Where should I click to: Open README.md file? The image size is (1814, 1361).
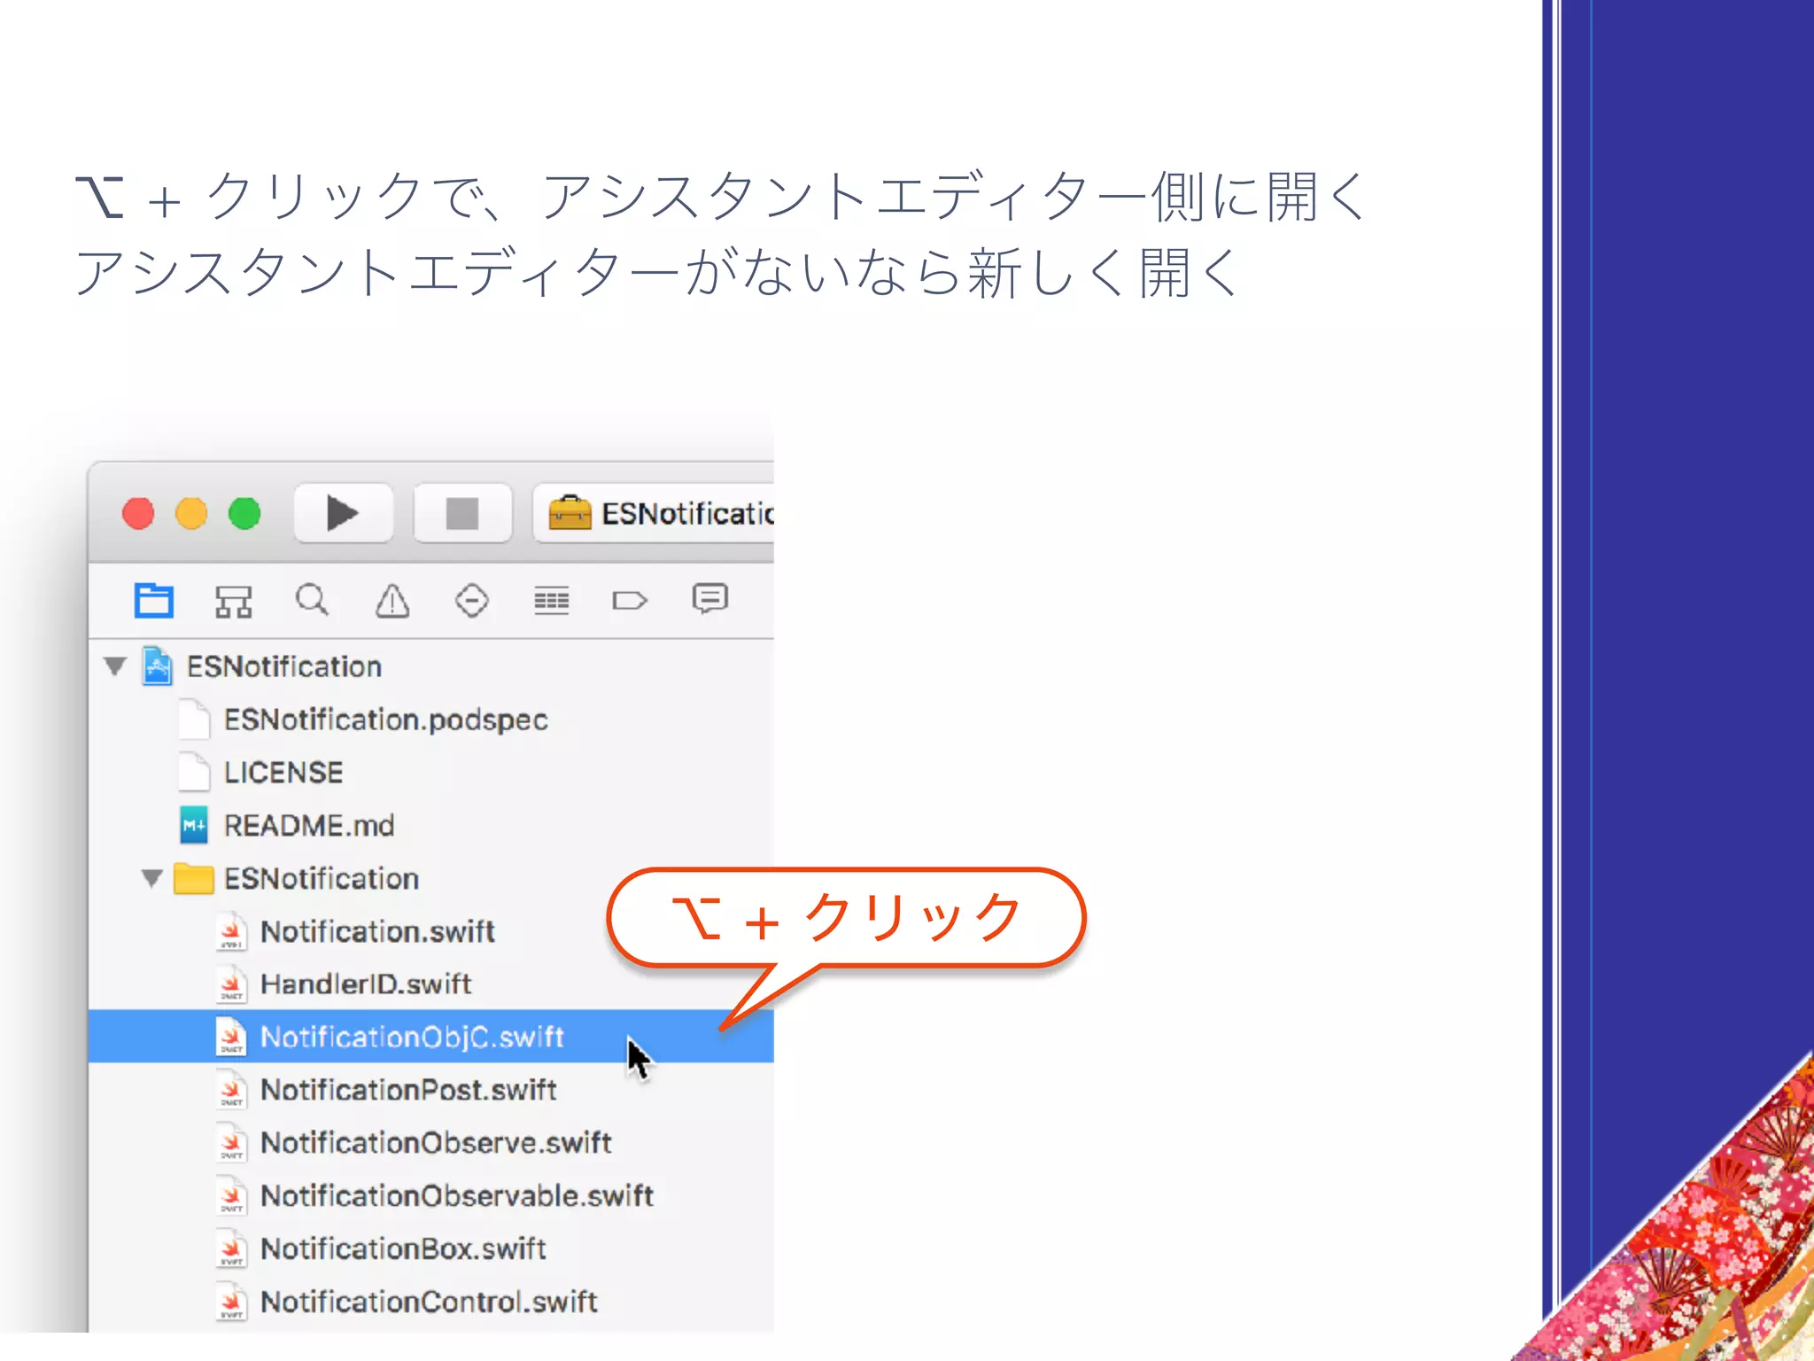tap(308, 826)
